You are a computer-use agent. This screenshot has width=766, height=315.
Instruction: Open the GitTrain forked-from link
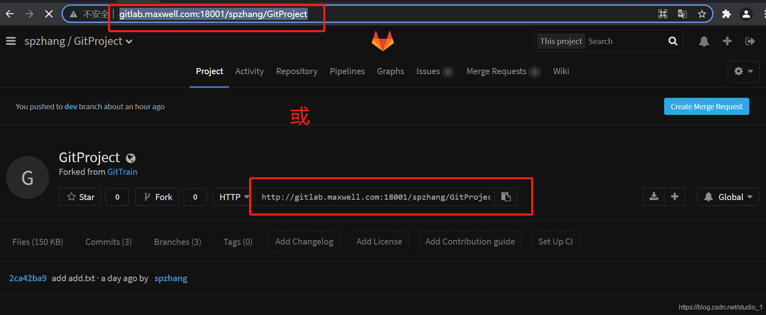pyautogui.click(x=122, y=172)
